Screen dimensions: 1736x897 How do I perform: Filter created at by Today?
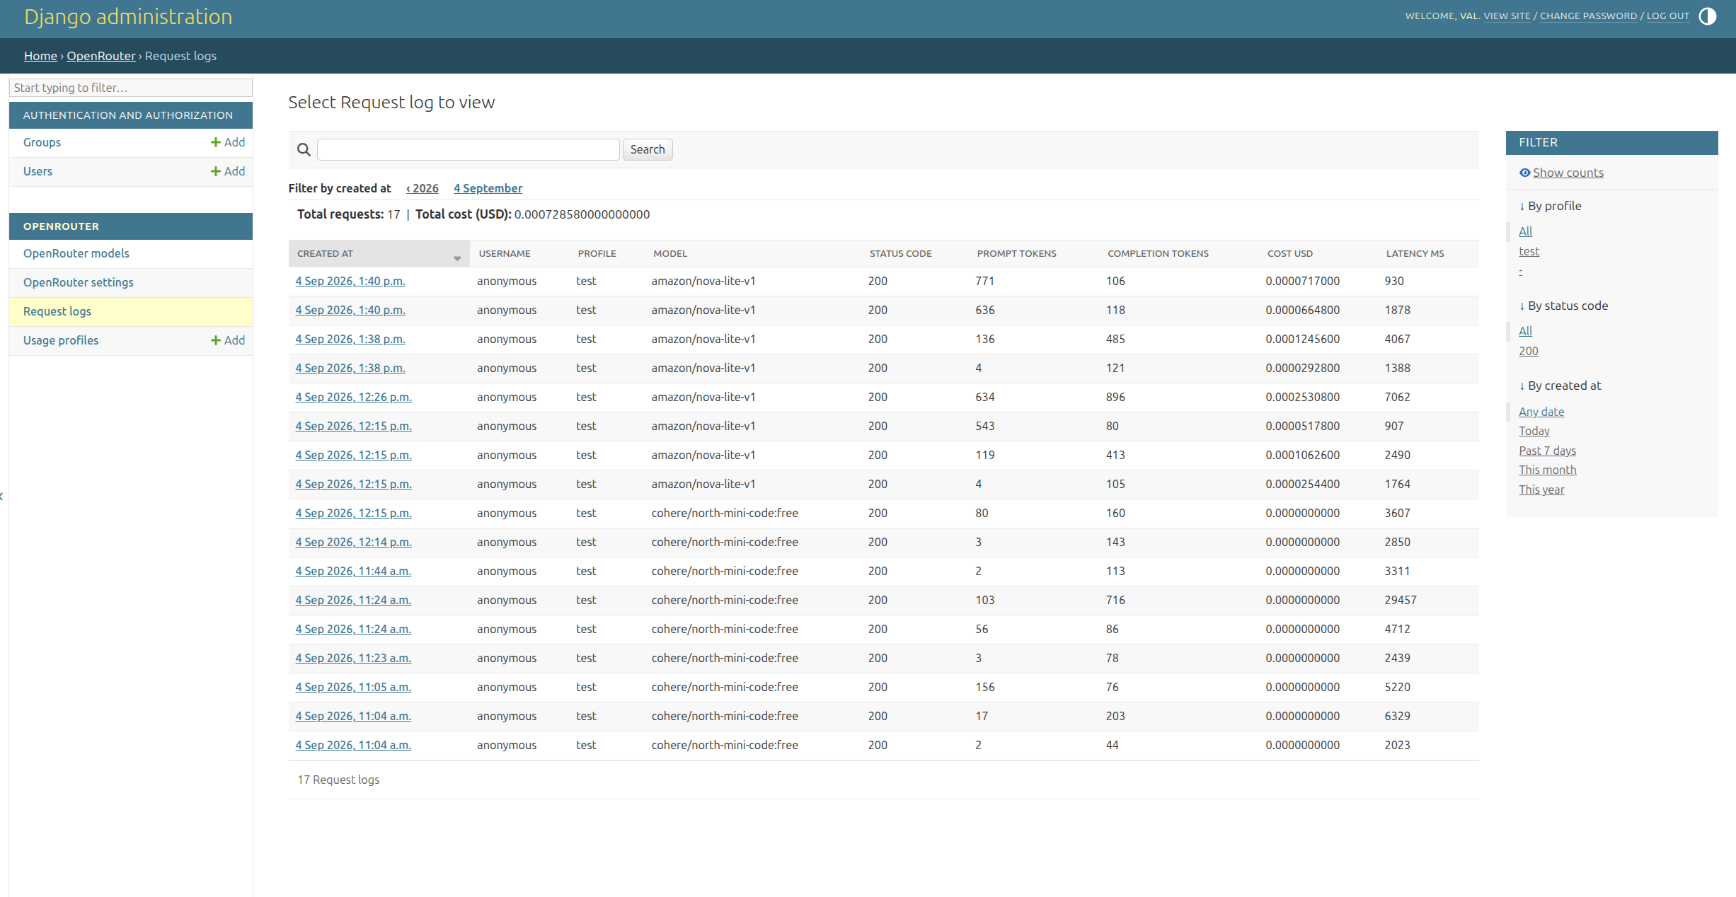(x=1534, y=431)
